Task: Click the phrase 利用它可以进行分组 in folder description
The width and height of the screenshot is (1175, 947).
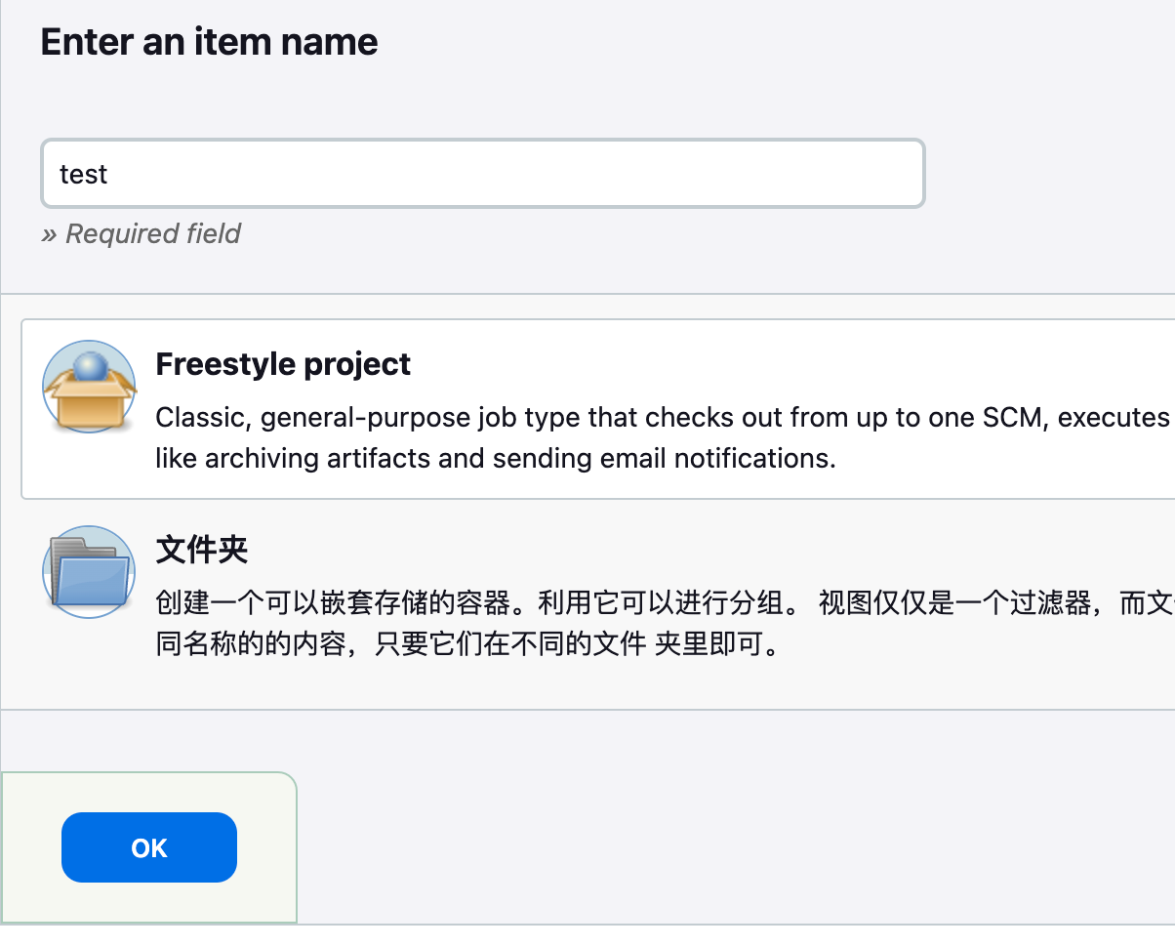Action: click(x=662, y=603)
